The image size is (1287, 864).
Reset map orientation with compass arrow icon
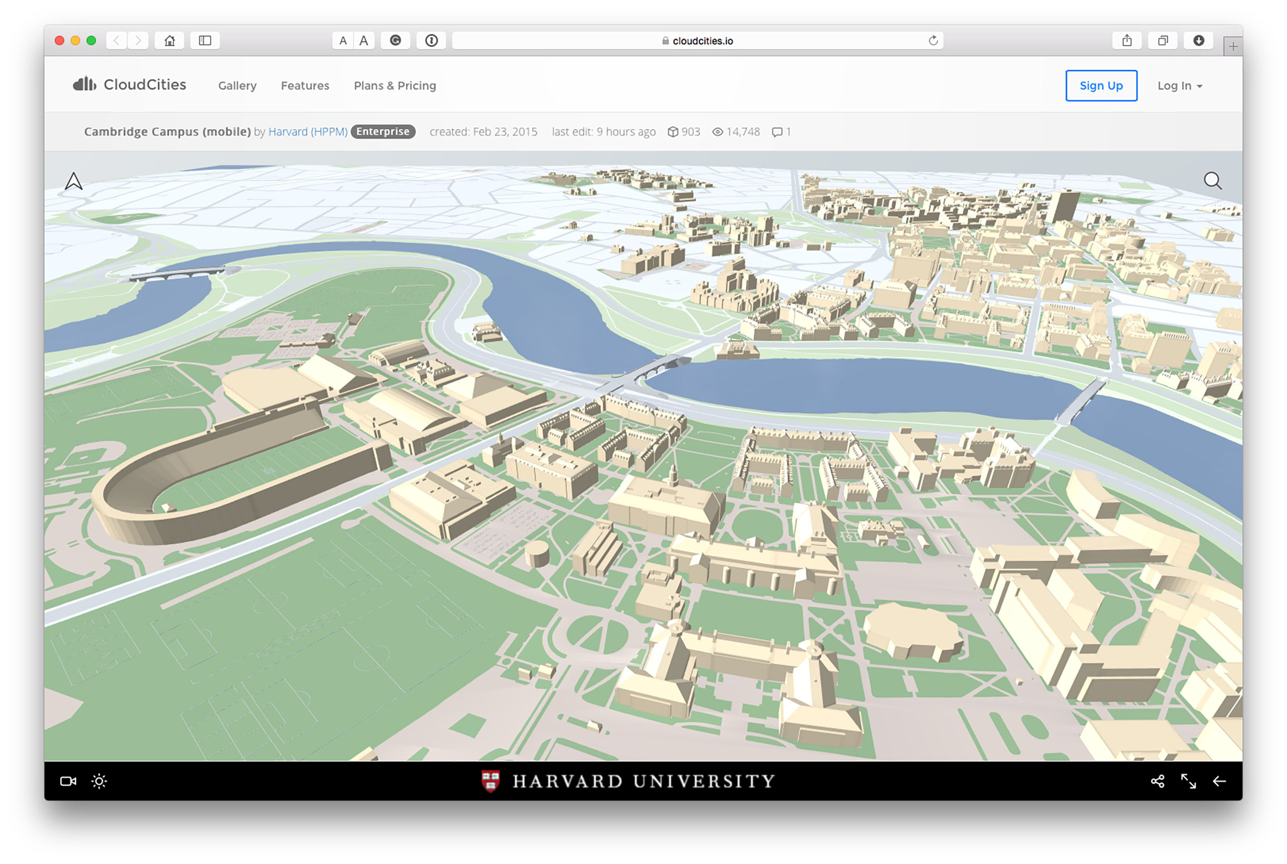coord(75,181)
